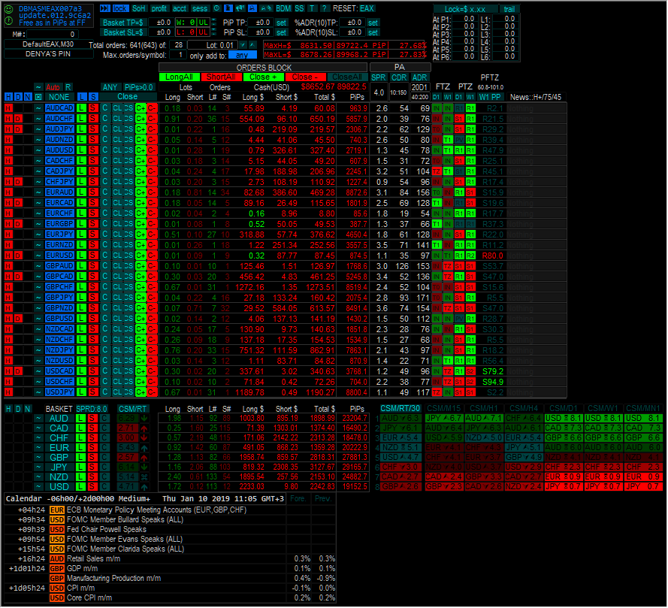
Task: Click the C- icon in GBPUSD row
Action: (152, 319)
